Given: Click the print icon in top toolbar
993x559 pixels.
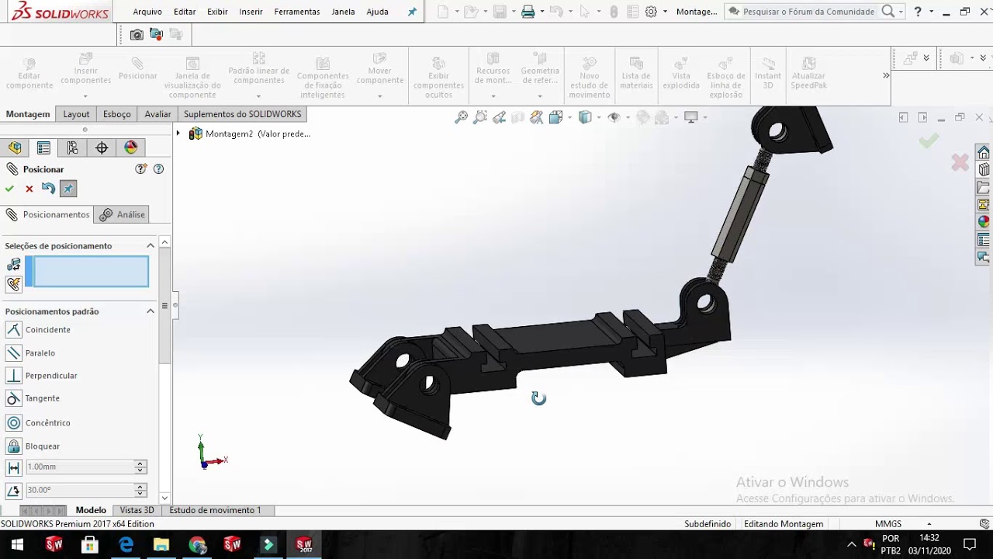Looking at the screenshot, I should tap(528, 12).
